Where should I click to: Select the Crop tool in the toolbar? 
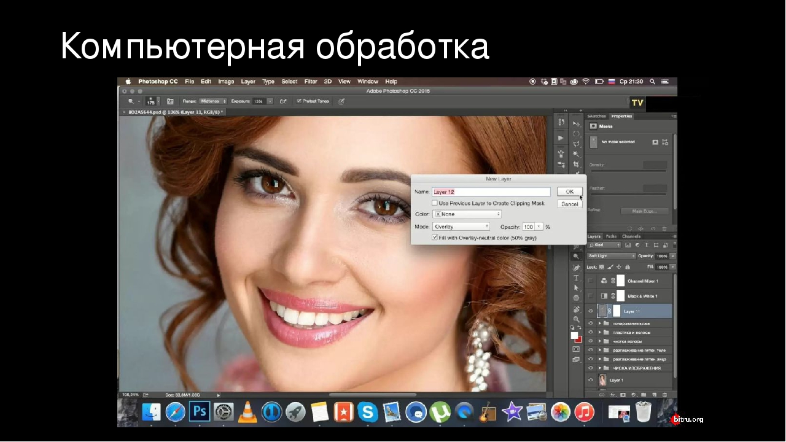(x=576, y=165)
